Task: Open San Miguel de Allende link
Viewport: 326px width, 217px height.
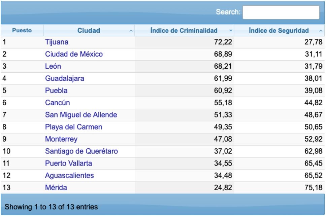Action: 81,115
